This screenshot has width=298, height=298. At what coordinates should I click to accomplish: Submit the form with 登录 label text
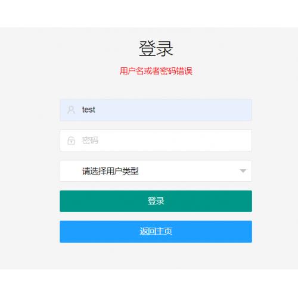[156, 201]
